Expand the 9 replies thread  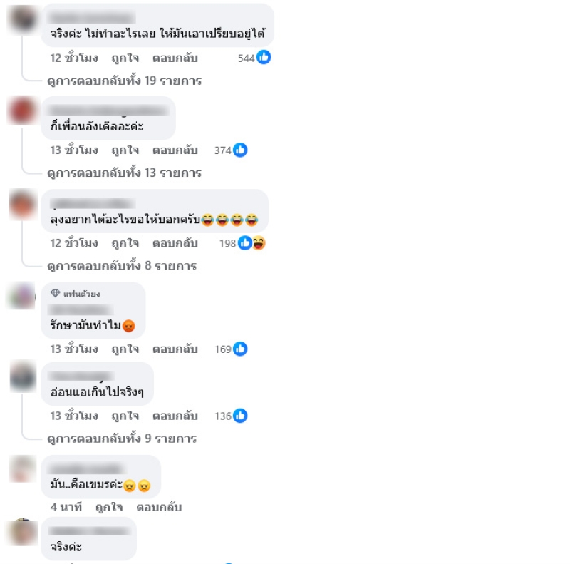tap(122, 439)
